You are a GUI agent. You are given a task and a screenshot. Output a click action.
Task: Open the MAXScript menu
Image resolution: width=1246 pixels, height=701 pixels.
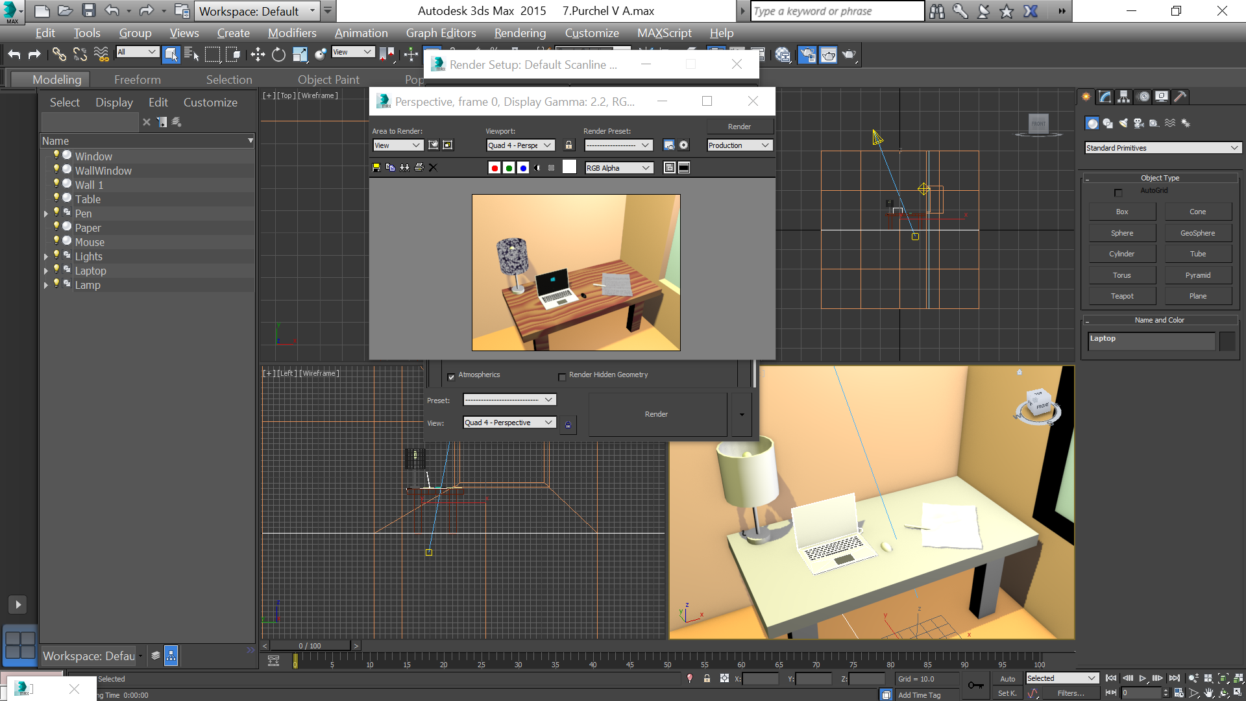point(664,33)
